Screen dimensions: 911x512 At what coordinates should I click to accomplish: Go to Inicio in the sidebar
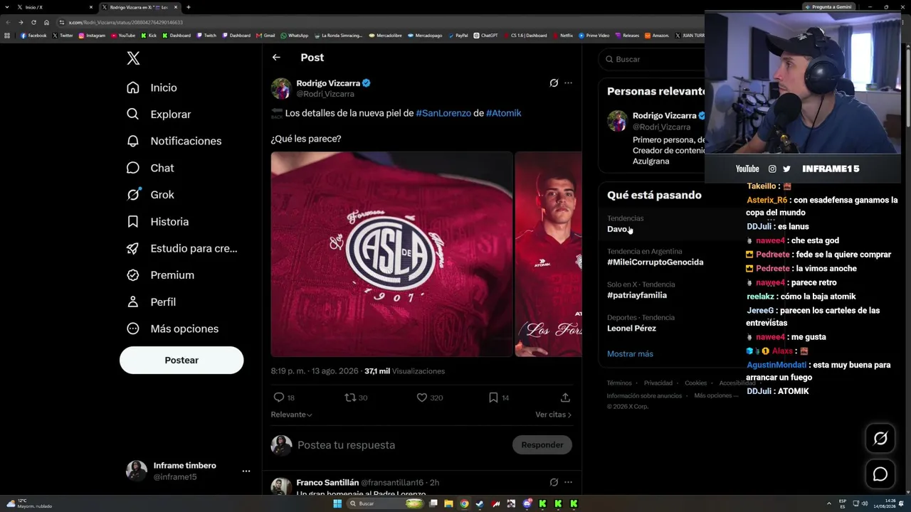pyautogui.click(x=152, y=87)
